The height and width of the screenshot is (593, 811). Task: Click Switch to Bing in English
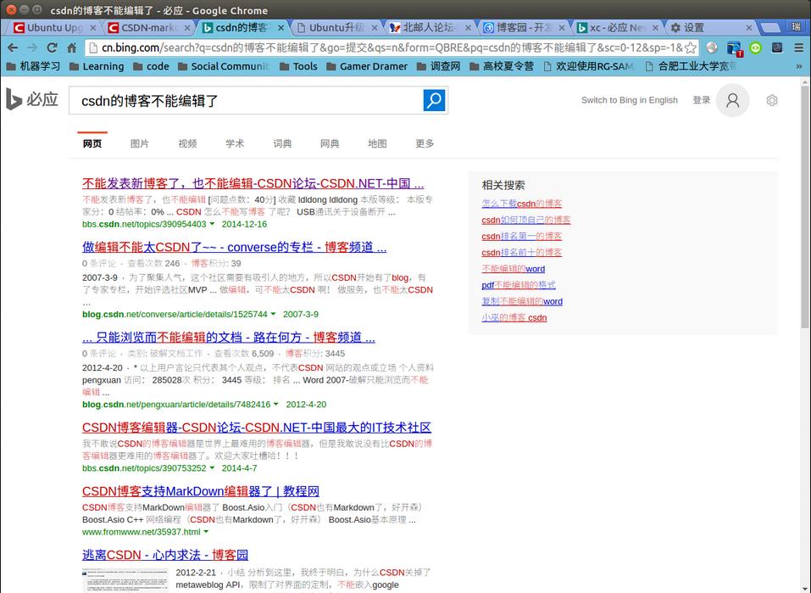pyautogui.click(x=630, y=100)
